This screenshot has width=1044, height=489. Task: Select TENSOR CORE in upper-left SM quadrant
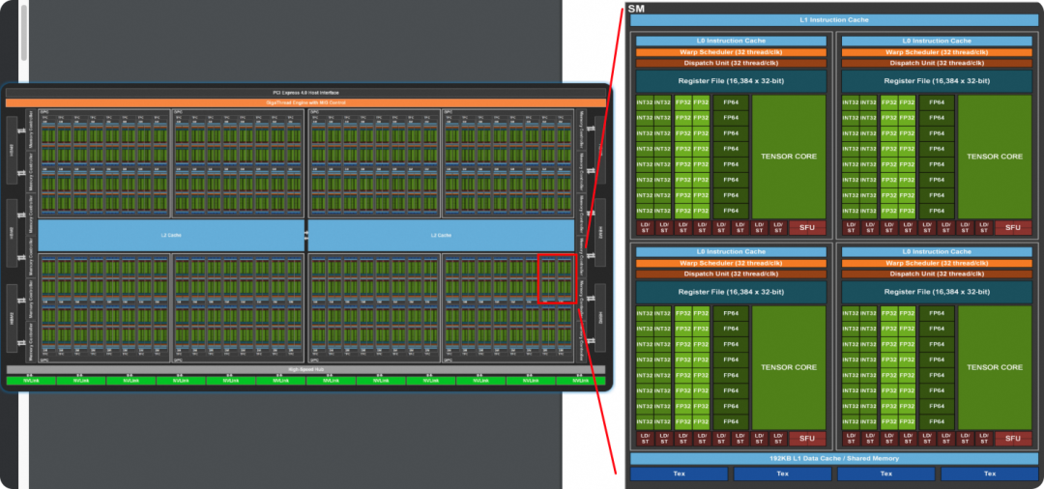coord(789,157)
